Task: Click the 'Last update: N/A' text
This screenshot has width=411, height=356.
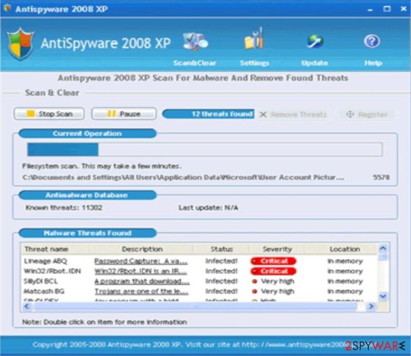Action: point(209,208)
